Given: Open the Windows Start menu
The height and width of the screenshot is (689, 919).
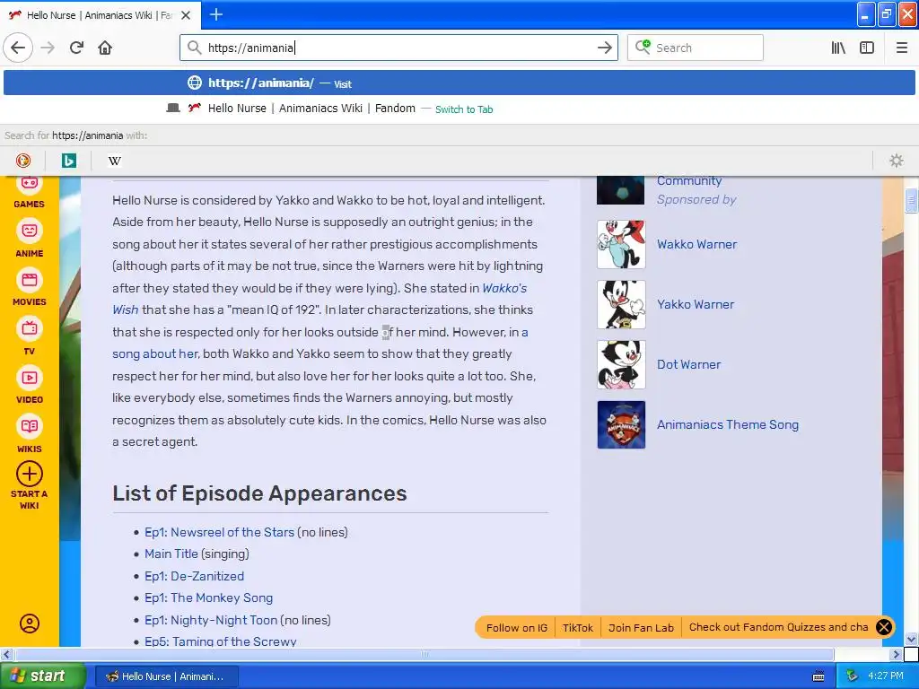Looking at the screenshot, I should 43,676.
